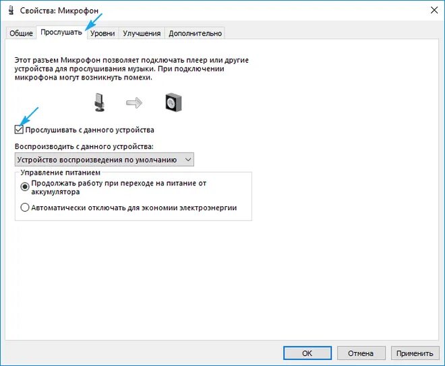The image size is (445, 366).
Task: Open the Уровни tab
Action: (102, 34)
